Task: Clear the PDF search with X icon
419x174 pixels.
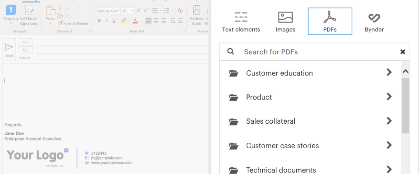Action: tap(402, 52)
